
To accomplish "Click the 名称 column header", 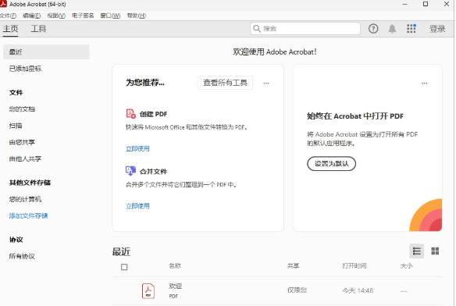I will coord(175,266).
